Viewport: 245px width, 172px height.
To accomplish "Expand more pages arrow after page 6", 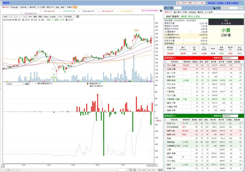I will coord(20,170).
